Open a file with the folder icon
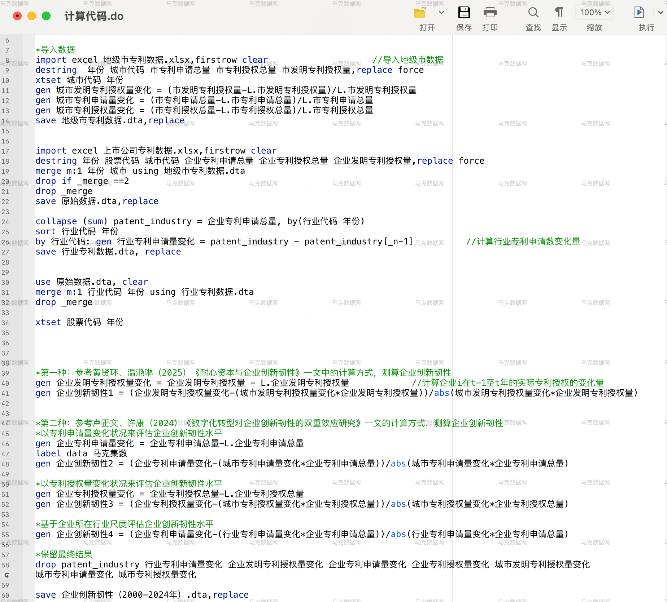This screenshot has width=667, height=602. tap(420, 13)
